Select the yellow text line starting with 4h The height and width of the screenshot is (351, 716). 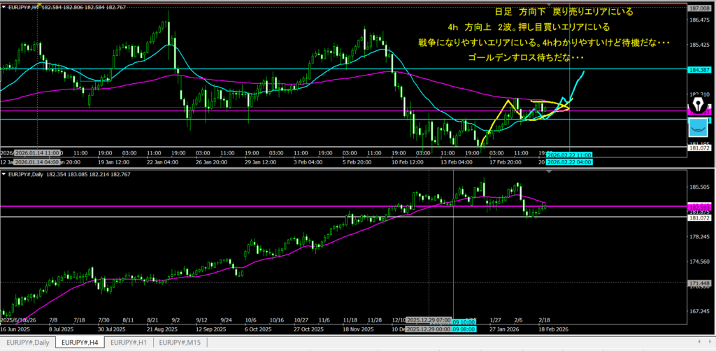tap(529, 28)
